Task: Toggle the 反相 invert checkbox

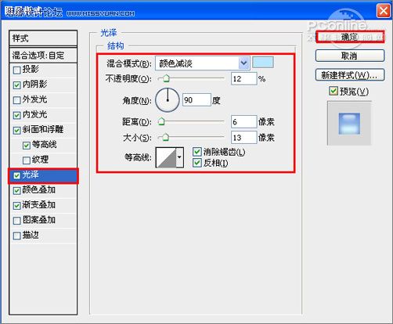Action: point(197,163)
